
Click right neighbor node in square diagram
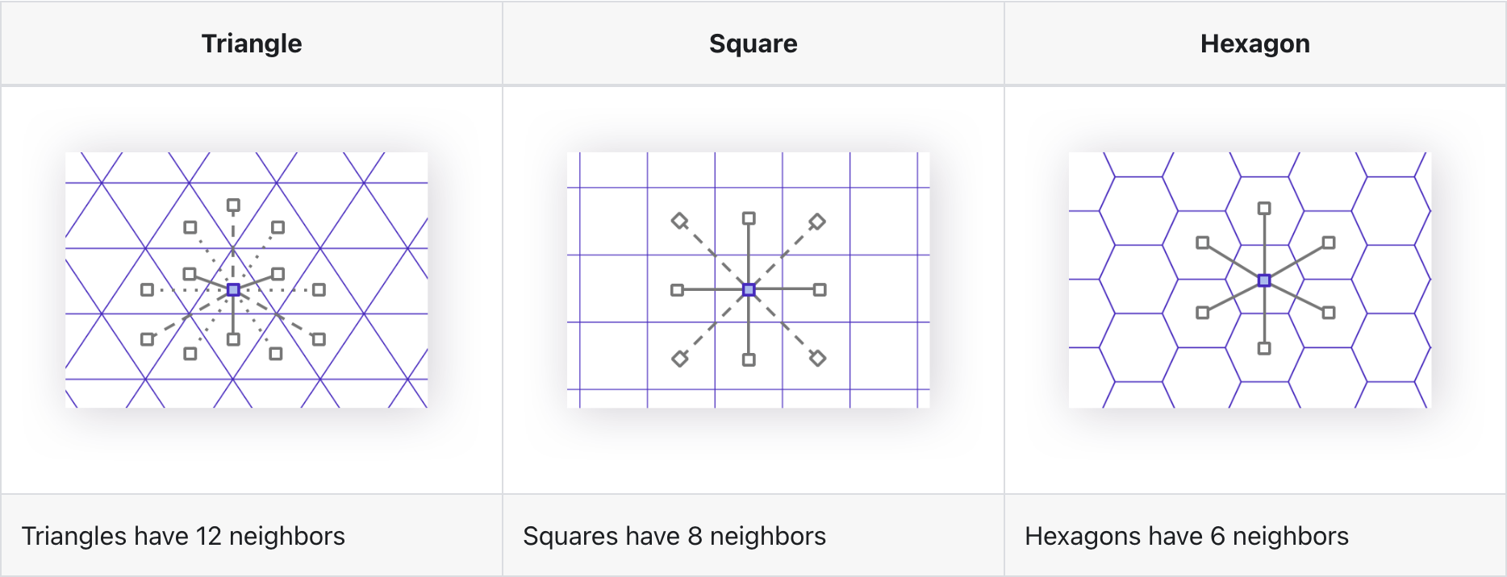point(820,289)
